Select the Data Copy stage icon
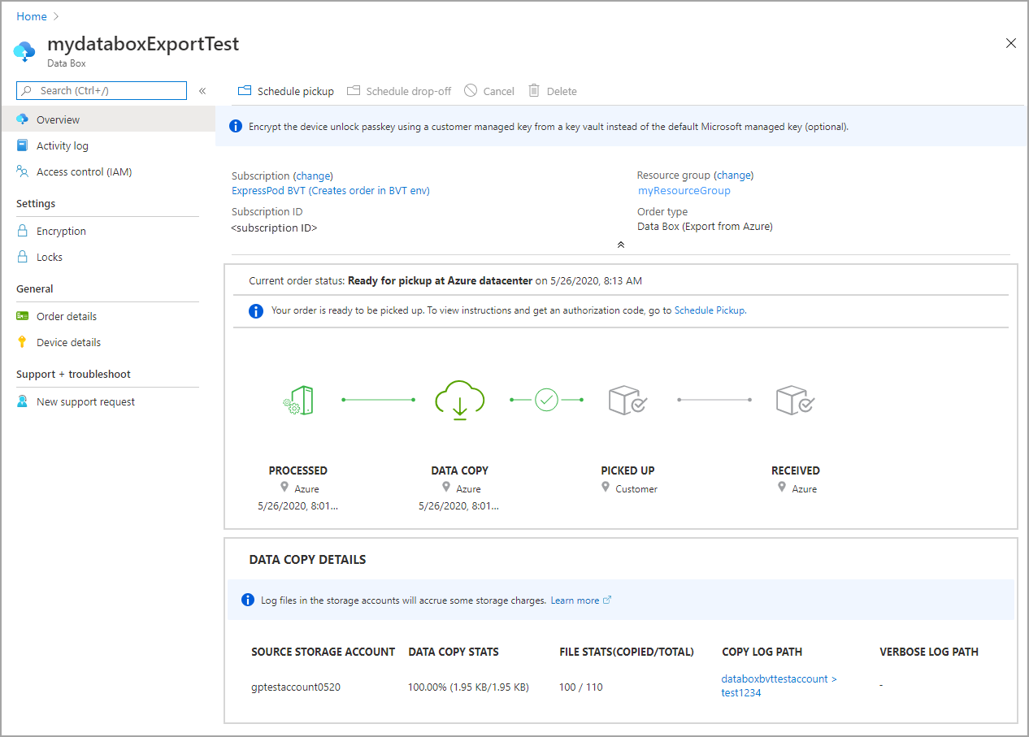Screen dimensions: 1029x737 click(x=459, y=400)
